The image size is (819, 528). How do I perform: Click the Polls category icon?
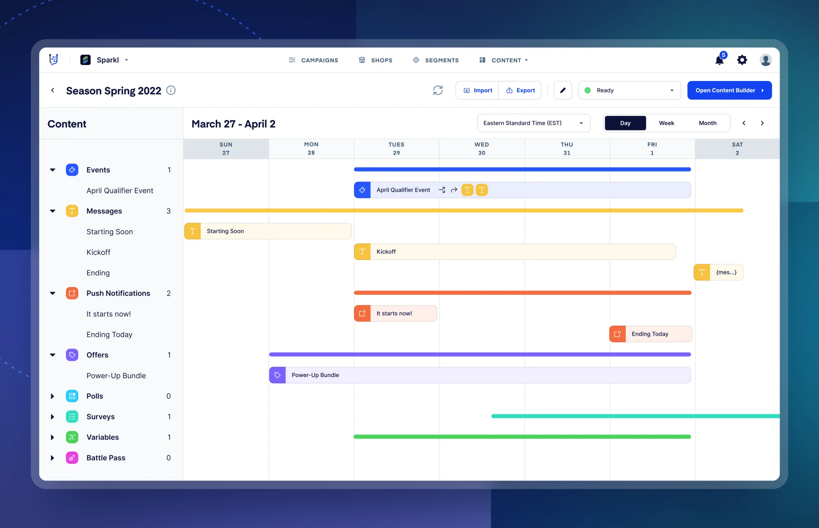(72, 396)
